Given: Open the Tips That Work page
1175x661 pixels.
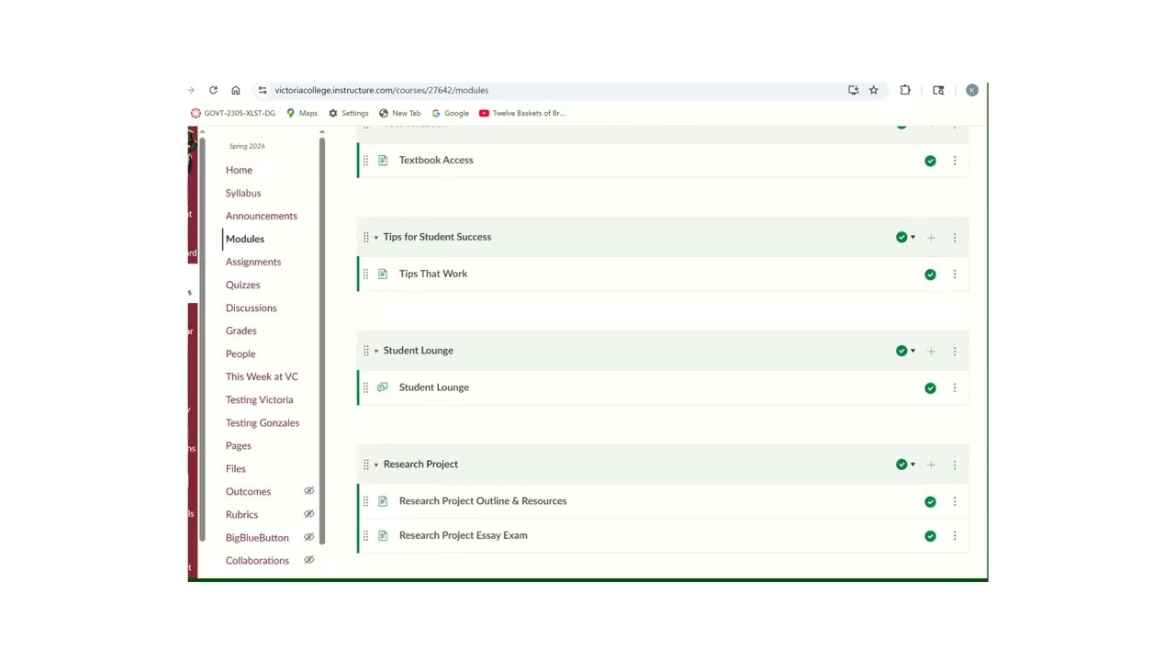Looking at the screenshot, I should coord(433,274).
